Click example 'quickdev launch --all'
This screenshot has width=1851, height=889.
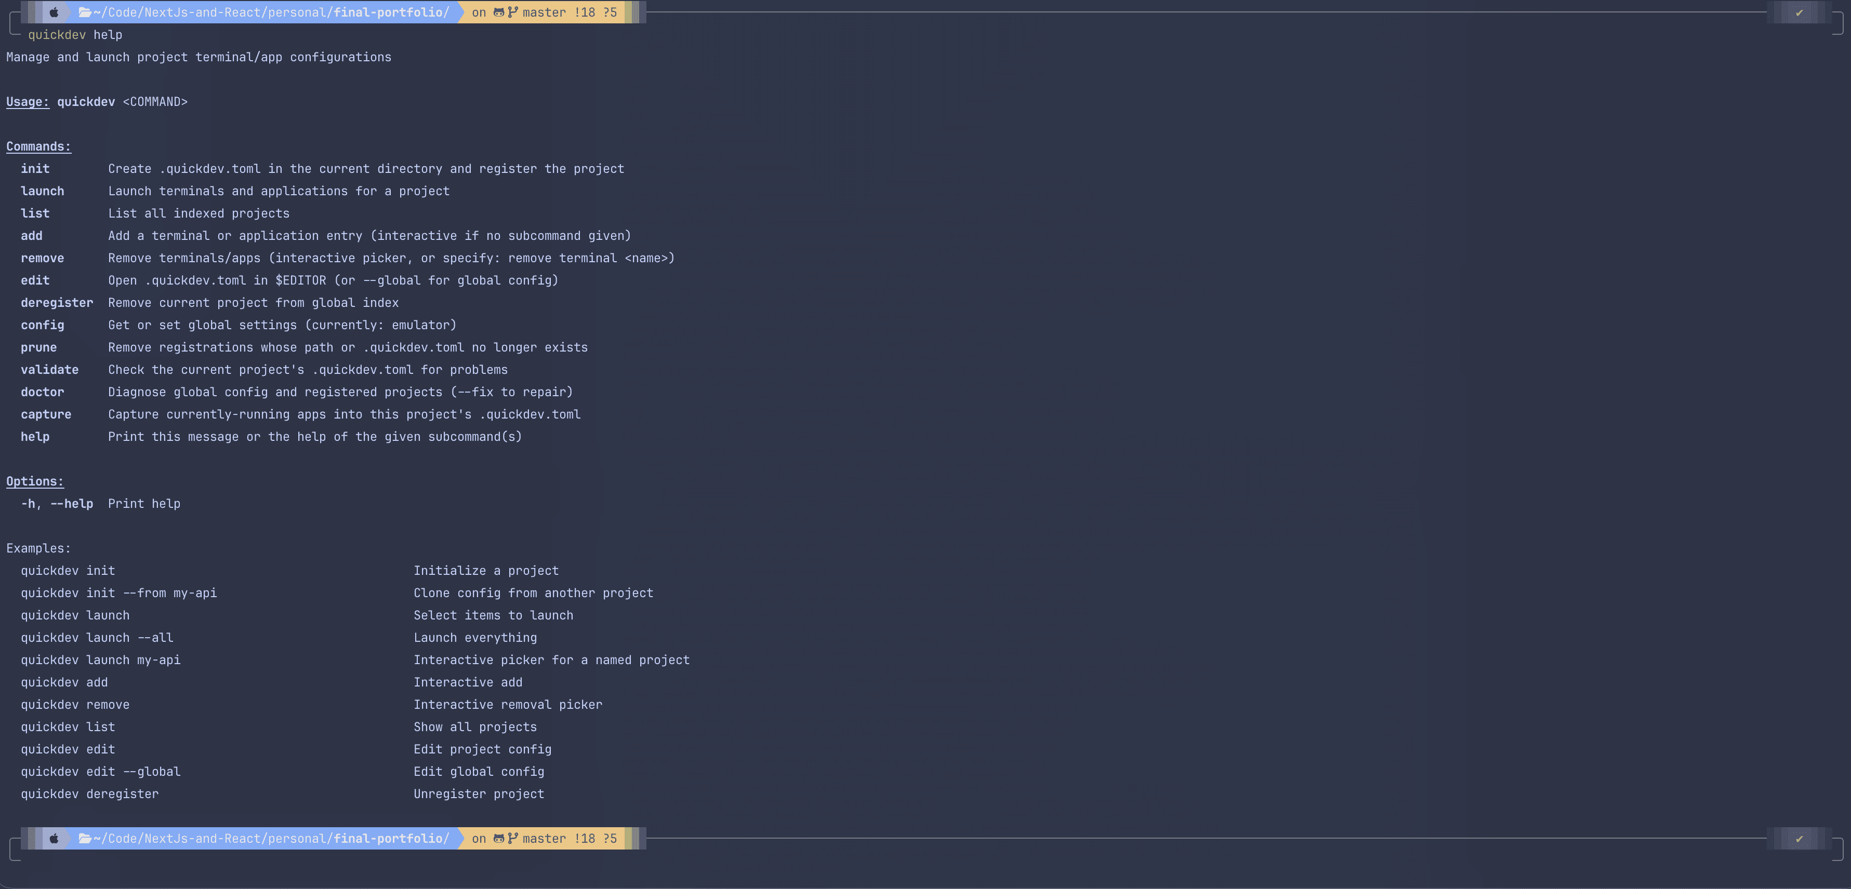pyautogui.click(x=97, y=638)
